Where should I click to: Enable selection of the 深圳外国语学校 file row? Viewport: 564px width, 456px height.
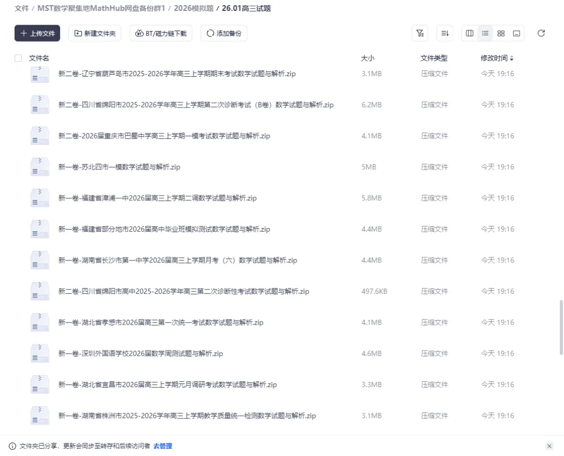[x=18, y=353]
